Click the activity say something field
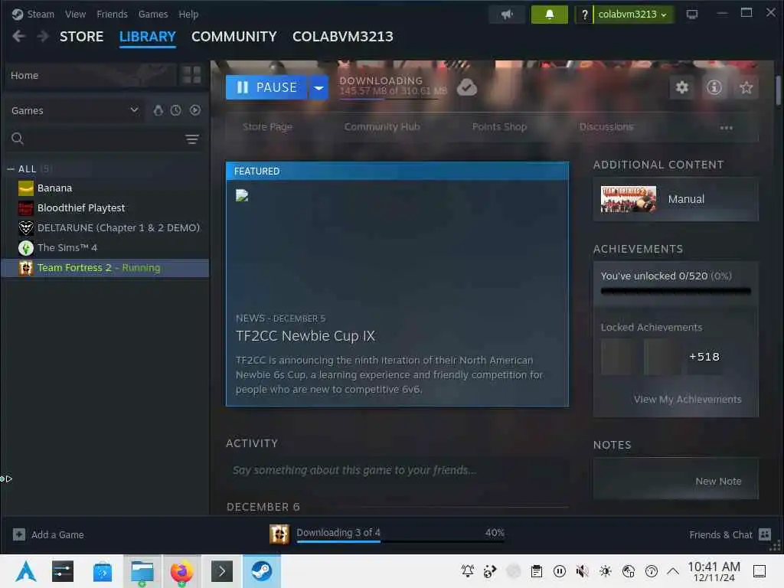This screenshot has height=588, width=784. [x=397, y=470]
